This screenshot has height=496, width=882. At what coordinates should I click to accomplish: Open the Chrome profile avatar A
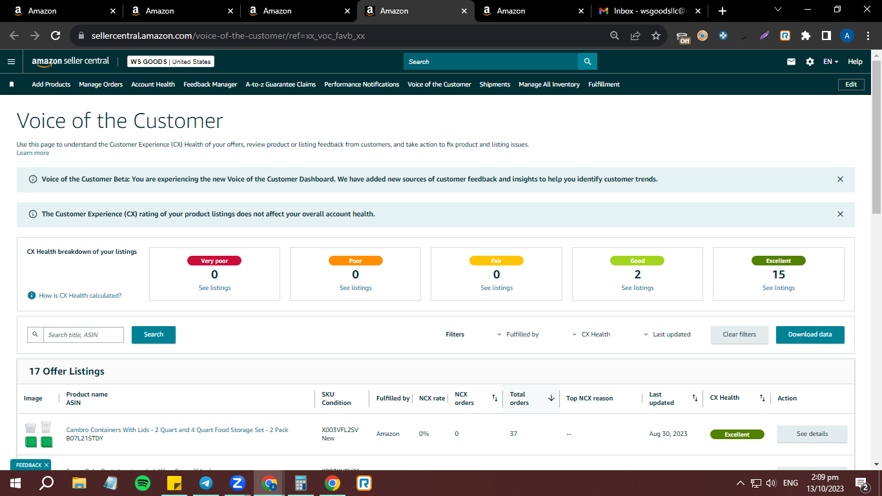tap(847, 36)
